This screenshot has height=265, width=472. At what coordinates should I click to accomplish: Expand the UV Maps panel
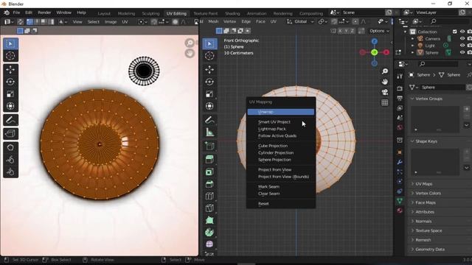click(424, 184)
